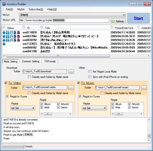Viewport: 153px width, 151px height.
Task: Select the row with ID sm6888162
Action: coord(76,47)
